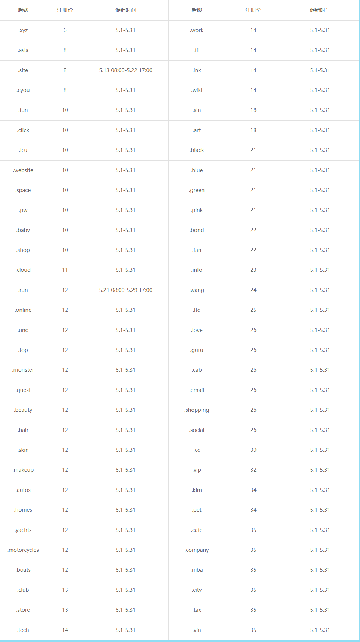Click registration price 32 for .vip
Screen dimensions: 360x642
tap(253, 470)
